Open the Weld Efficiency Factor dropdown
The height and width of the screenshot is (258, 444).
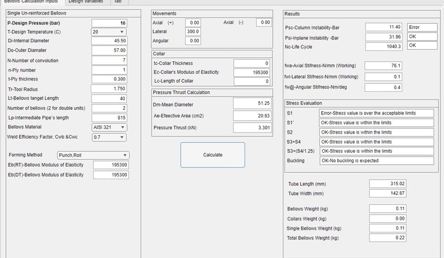[x=109, y=137]
